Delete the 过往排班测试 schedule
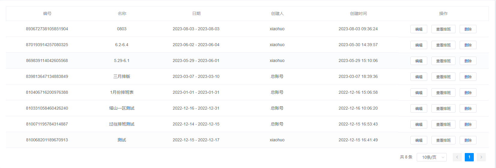Image resolution: width=496 pixels, height=168 pixels. click(468, 124)
